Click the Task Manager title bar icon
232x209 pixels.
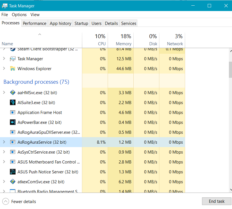pos(5,6)
